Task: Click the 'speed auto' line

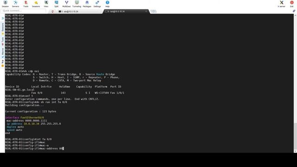Action: (x=14, y=130)
